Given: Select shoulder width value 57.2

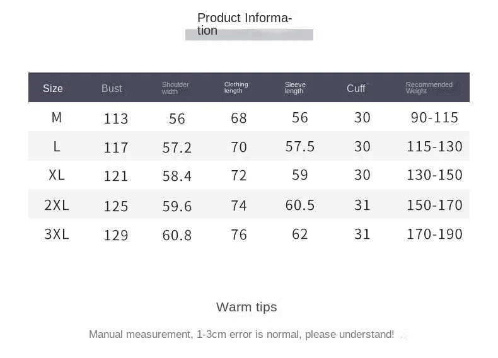Looking at the screenshot, I should click(x=177, y=148).
